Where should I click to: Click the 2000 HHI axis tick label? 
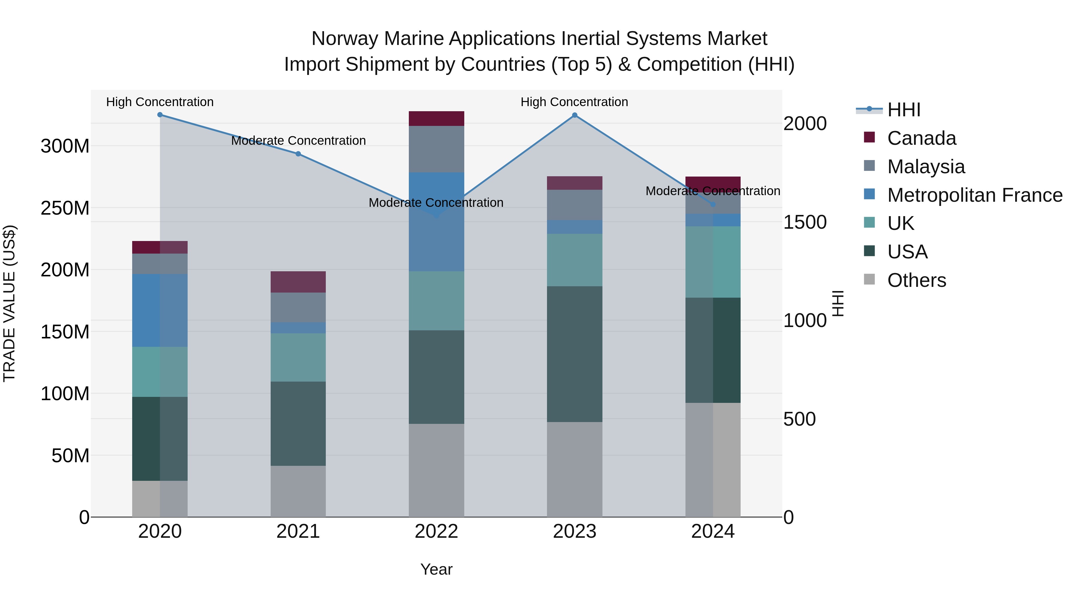(805, 123)
